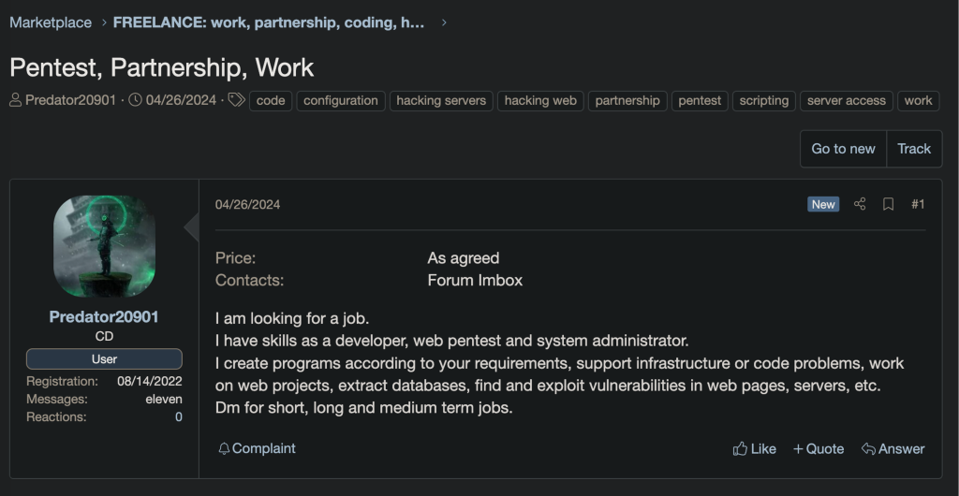The image size is (959, 496).
Task: Click the Track button
Action: pos(914,149)
